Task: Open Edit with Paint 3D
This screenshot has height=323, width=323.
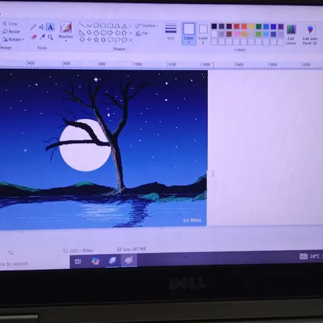Action: [310, 35]
